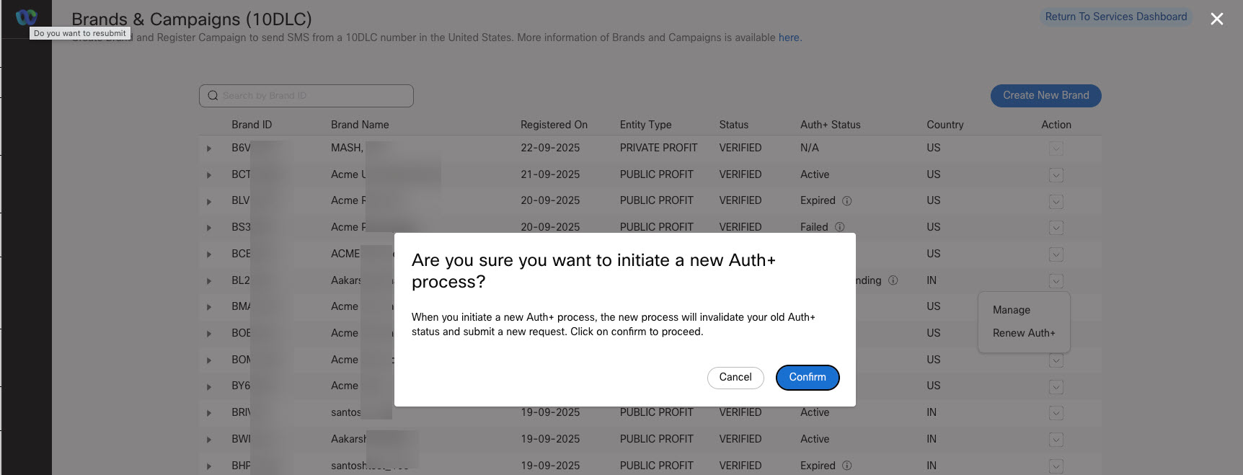
Task: Expand the BHP brand row
Action: (x=209, y=466)
